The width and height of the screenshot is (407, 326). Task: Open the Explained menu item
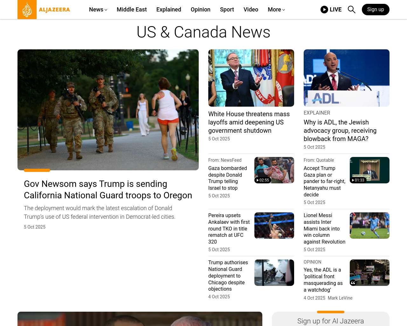pyautogui.click(x=169, y=10)
